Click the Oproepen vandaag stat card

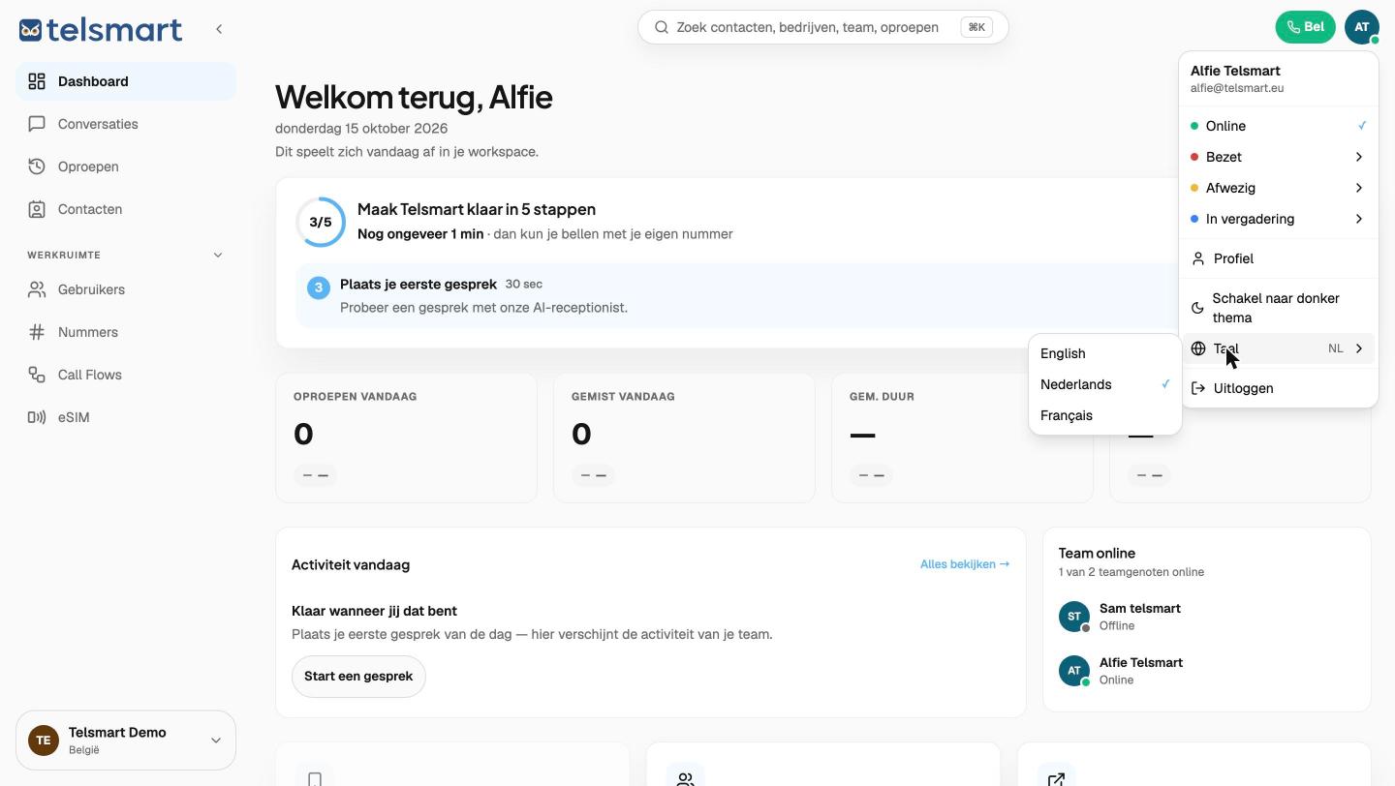tap(407, 438)
